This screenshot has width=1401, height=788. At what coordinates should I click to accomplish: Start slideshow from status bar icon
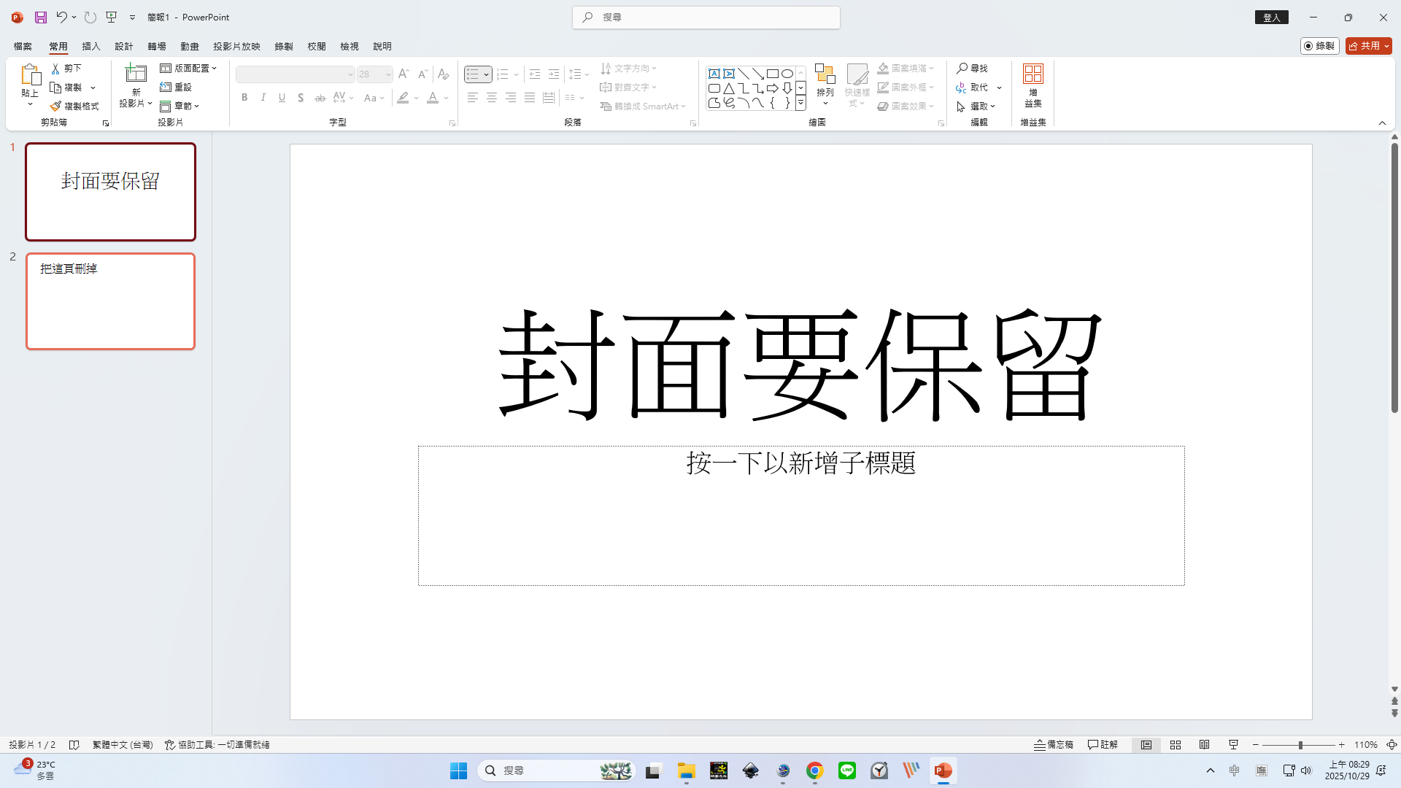point(1233,745)
